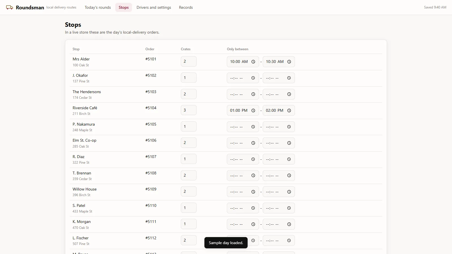Edit crates field for Mrs Alder
The image size is (452, 254).
[x=189, y=62]
